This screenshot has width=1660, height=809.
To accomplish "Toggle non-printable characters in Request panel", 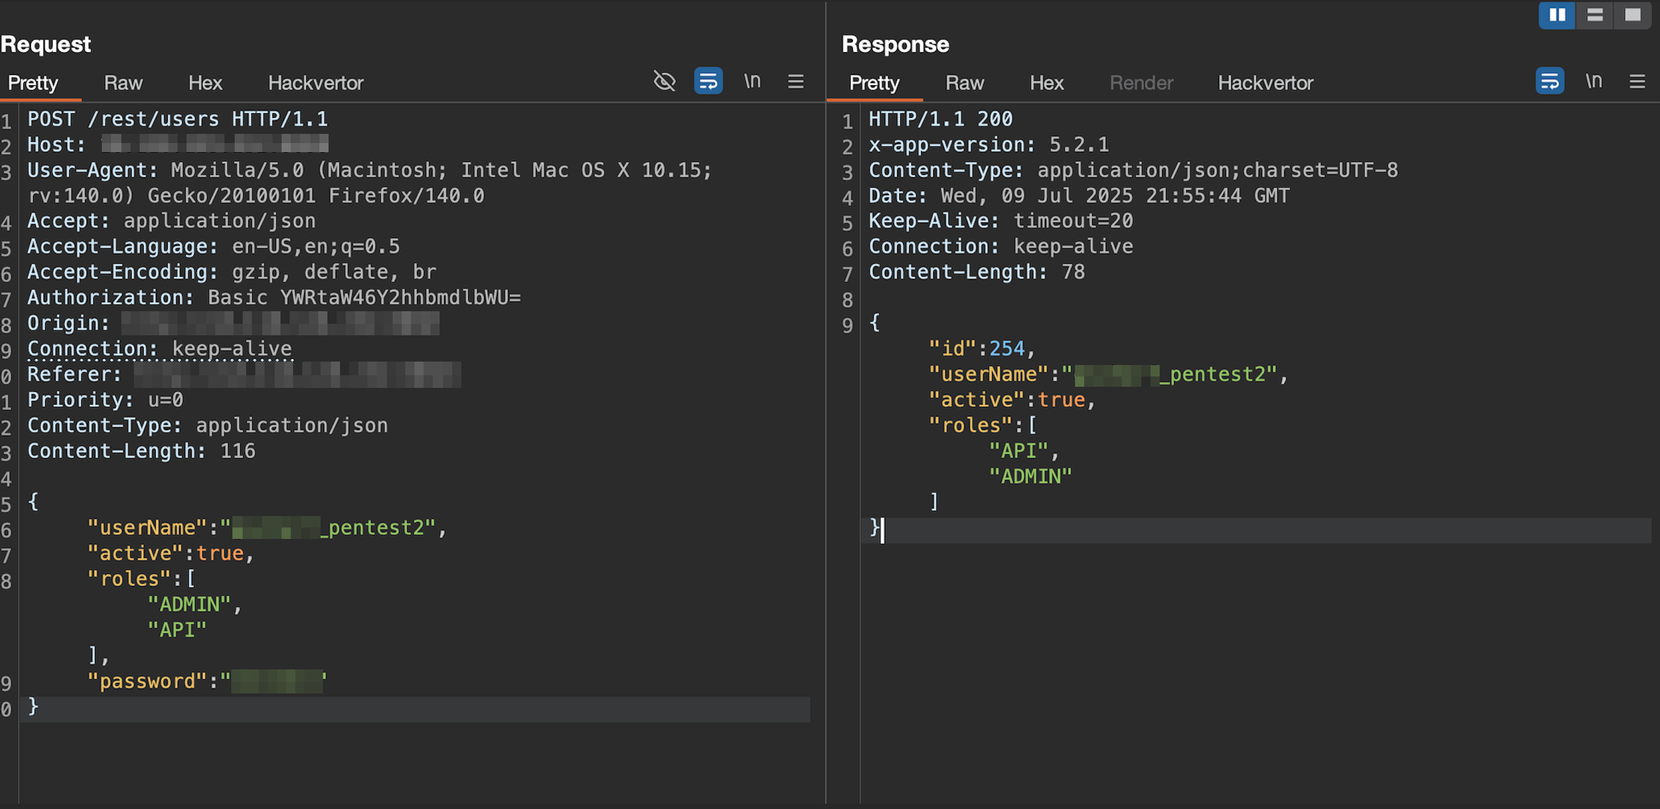I will point(752,81).
